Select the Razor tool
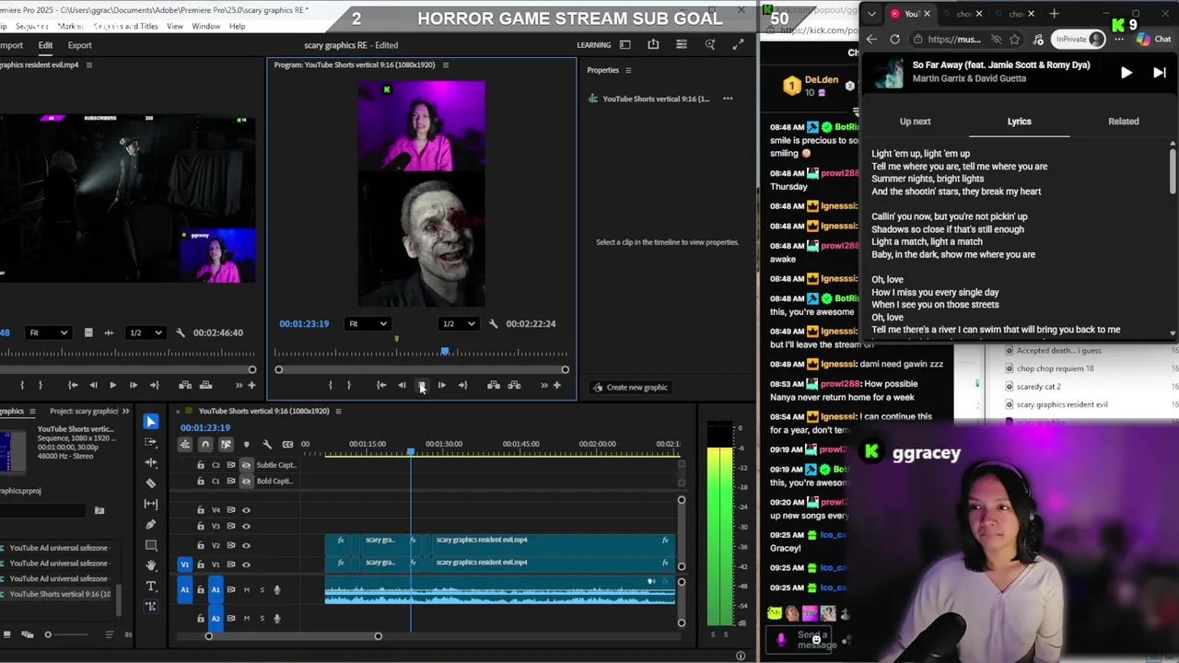This screenshot has width=1179, height=663. coord(151,483)
